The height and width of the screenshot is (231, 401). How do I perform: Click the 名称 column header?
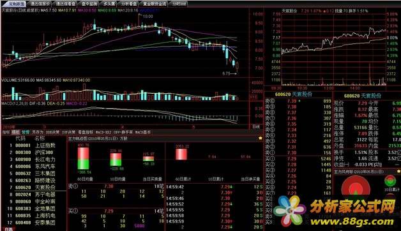coord(40,138)
